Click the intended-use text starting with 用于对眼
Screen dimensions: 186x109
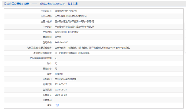pos(73,53)
